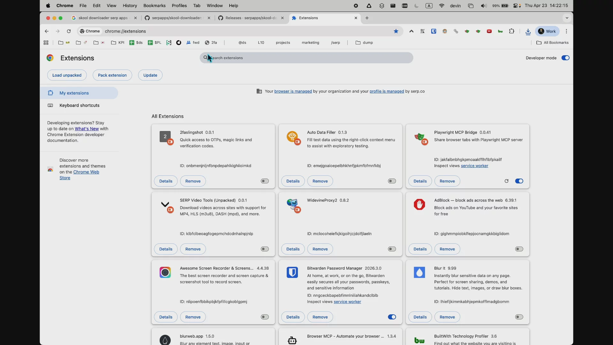Image resolution: width=613 pixels, height=345 pixels.
Task: Click the Blur It droplet icon
Action: coord(419,272)
